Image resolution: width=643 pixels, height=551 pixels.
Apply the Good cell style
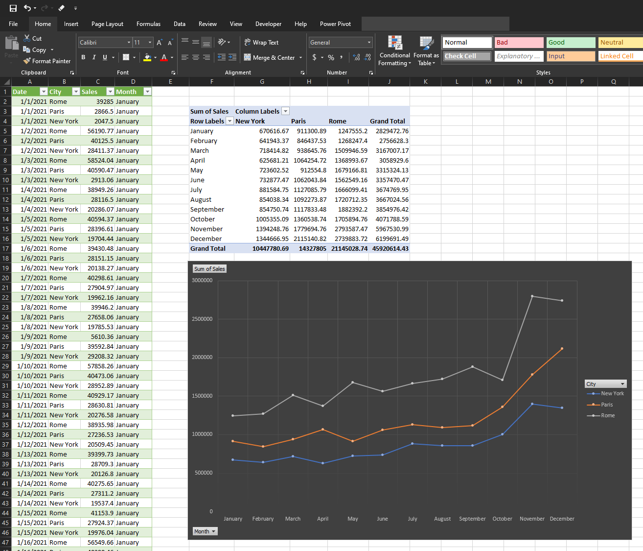coord(571,43)
